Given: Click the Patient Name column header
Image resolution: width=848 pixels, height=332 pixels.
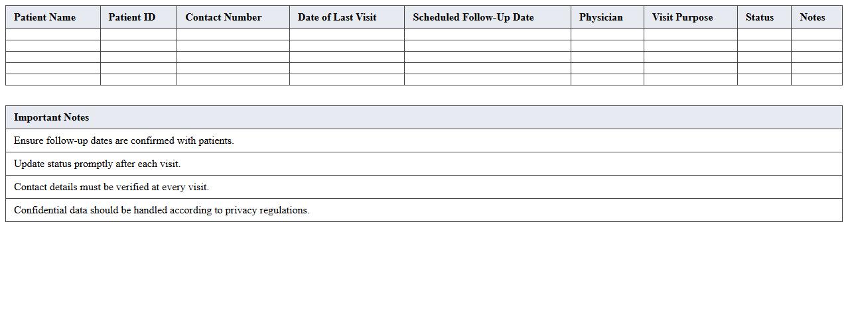Looking at the screenshot, I should 45,17.
